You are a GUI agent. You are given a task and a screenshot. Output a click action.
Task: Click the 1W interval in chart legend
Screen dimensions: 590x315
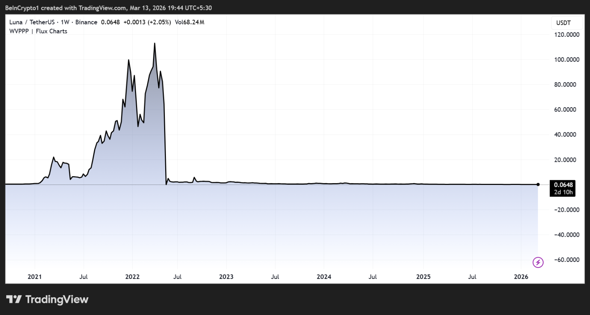coord(65,22)
